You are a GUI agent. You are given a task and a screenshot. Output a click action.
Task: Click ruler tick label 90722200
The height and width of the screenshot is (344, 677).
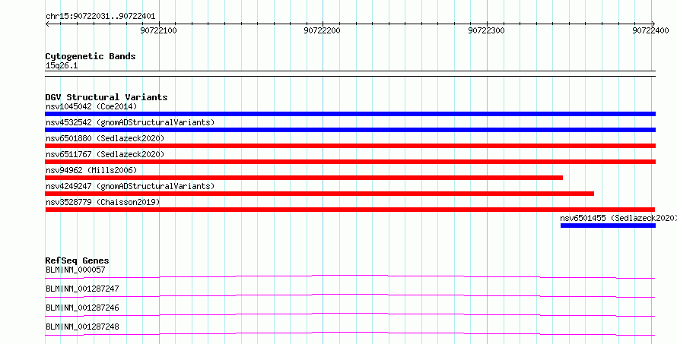click(322, 30)
